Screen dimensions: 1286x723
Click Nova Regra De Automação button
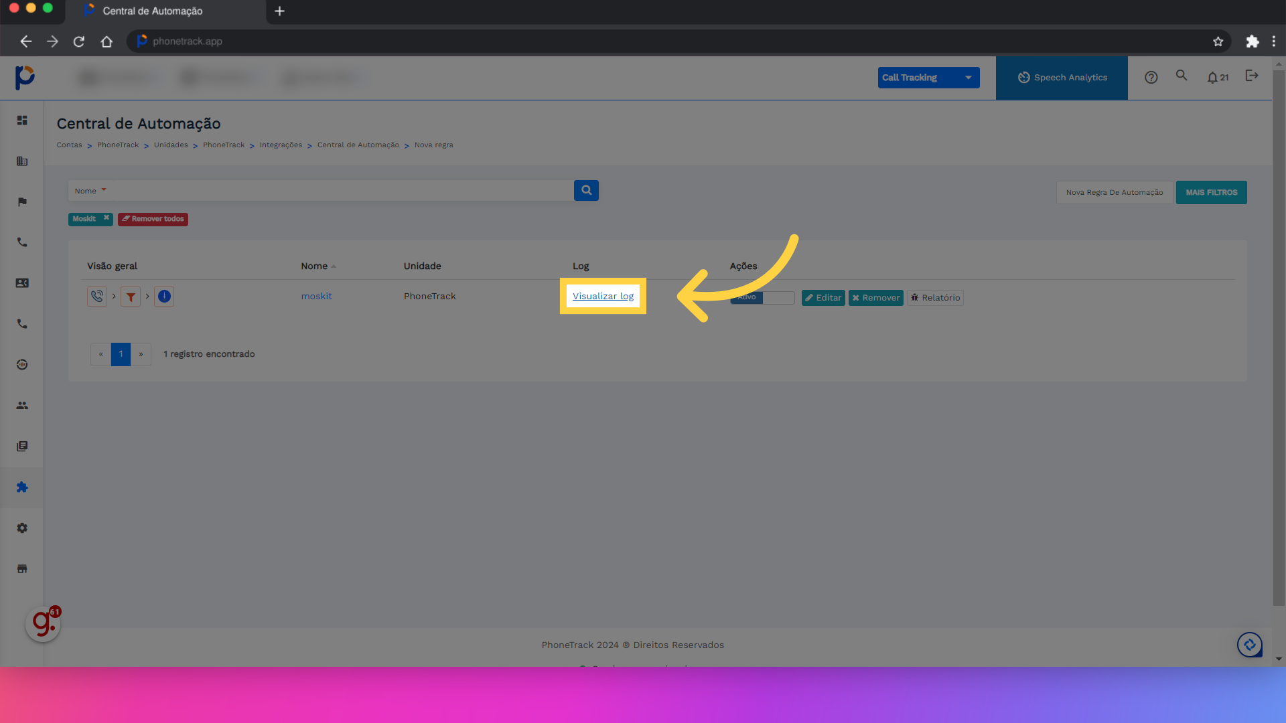tap(1115, 192)
